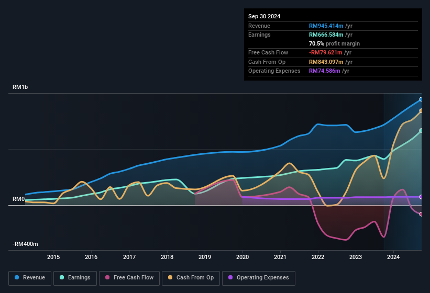This screenshot has width=430, height=293.
Task: Select the 2024 year axis label
Action: click(393, 257)
